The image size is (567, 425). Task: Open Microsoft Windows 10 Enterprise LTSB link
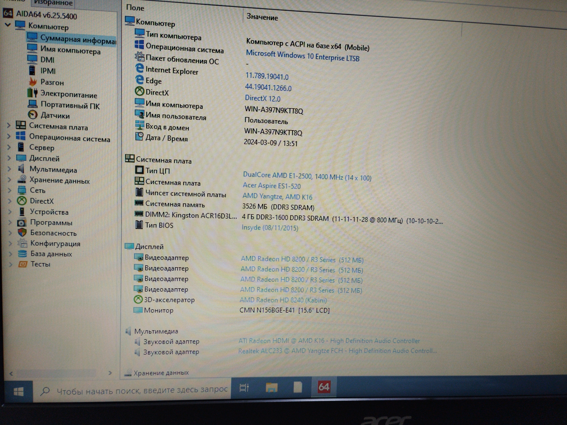302,55
